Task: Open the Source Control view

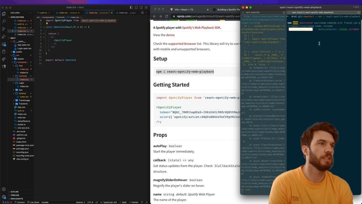Action: [x=3, y=29]
